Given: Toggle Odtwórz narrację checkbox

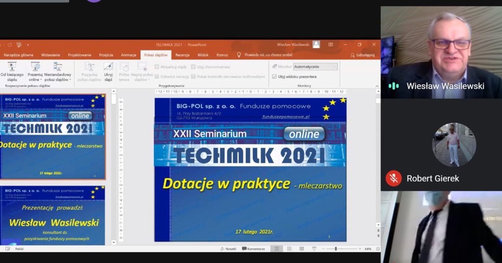Looking at the screenshot, I should point(157,76).
